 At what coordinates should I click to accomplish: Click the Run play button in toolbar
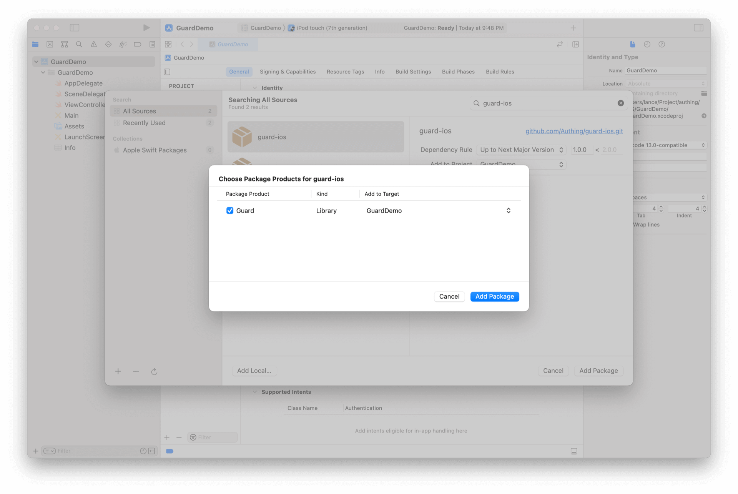coord(146,28)
